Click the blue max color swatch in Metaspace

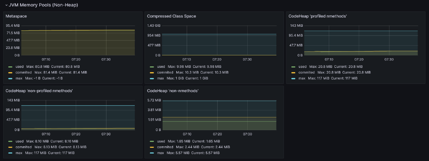coord(10,78)
